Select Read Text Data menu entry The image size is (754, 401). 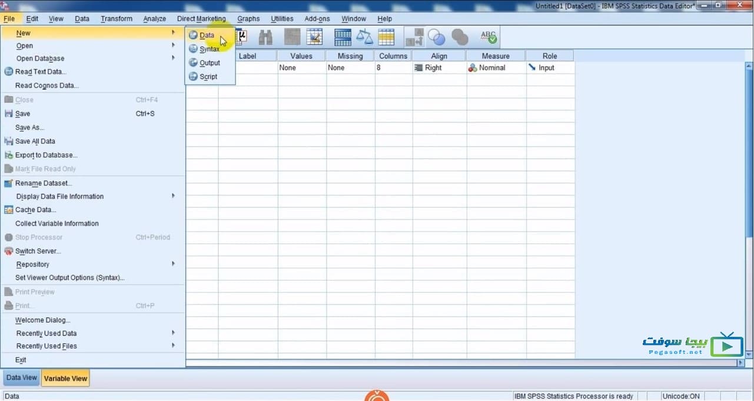click(x=92, y=72)
